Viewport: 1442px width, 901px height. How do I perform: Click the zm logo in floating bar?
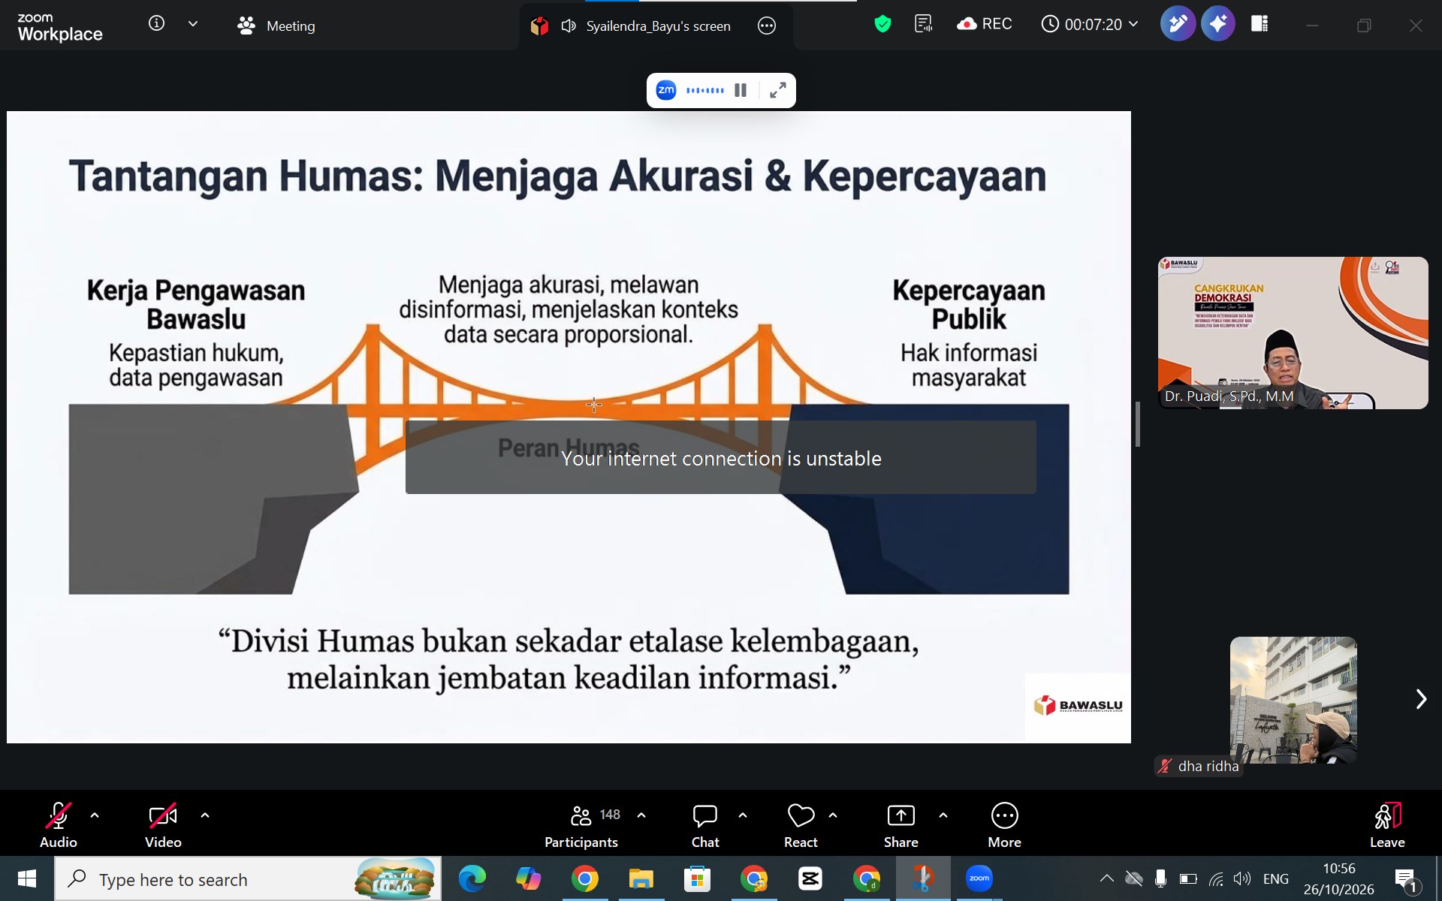pyautogui.click(x=666, y=90)
